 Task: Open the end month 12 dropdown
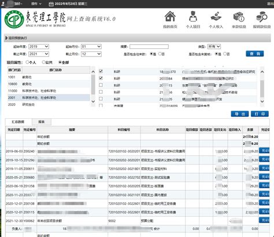(x=91, y=54)
